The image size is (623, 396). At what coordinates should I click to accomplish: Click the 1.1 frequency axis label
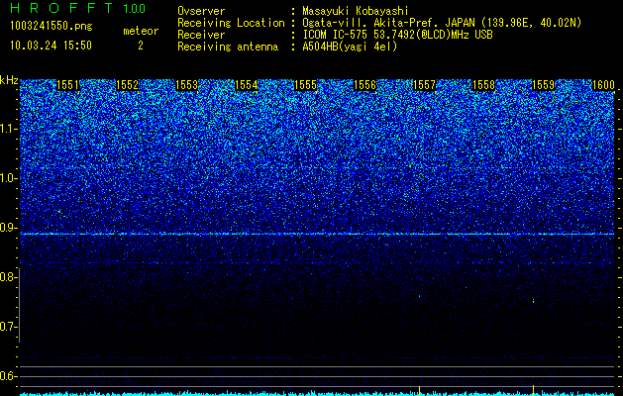tap(7, 129)
